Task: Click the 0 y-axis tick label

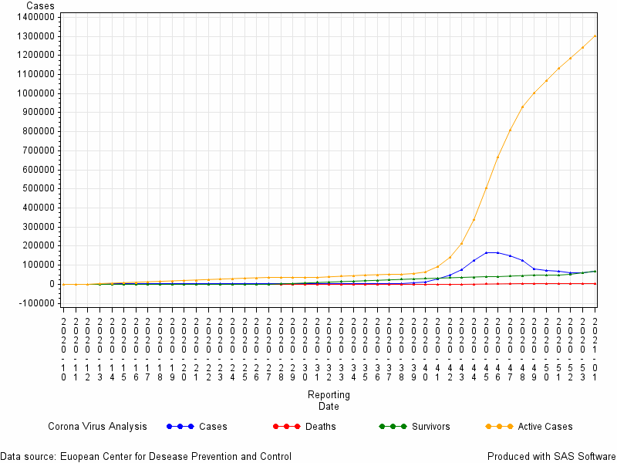Action: point(52,284)
